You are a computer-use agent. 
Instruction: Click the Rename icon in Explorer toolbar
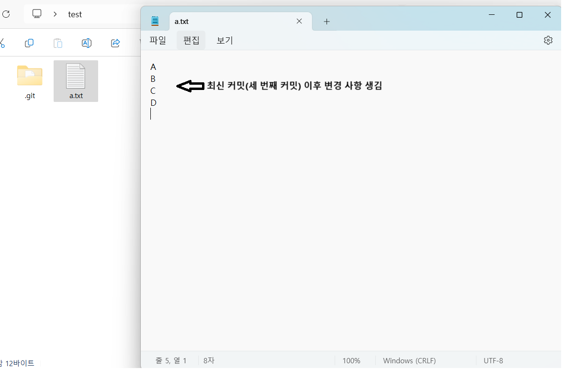87,43
